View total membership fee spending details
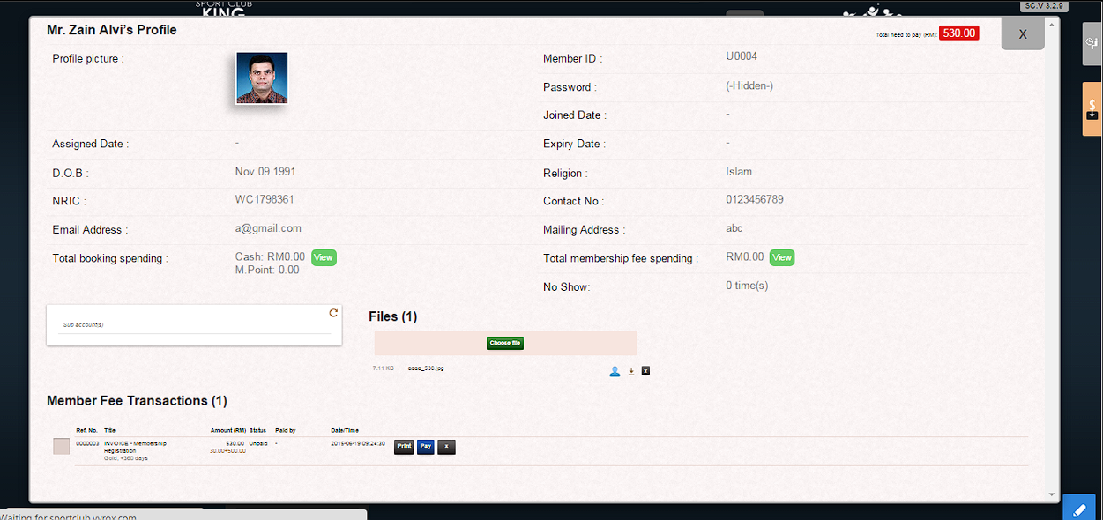Screen dimensions: 1103x520 point(782,257)
